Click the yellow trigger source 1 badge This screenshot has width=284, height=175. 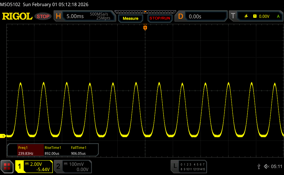click(255, 16)
